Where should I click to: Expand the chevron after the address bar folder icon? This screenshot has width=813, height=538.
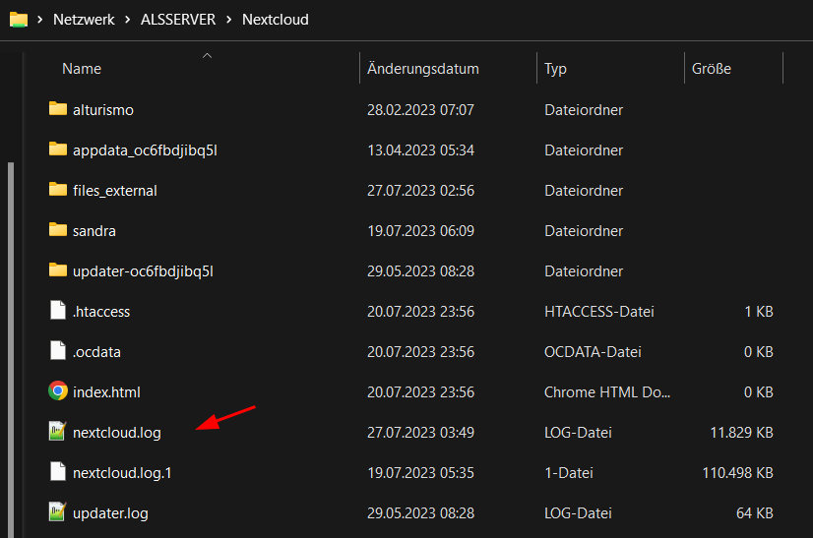tap(40, 20)
